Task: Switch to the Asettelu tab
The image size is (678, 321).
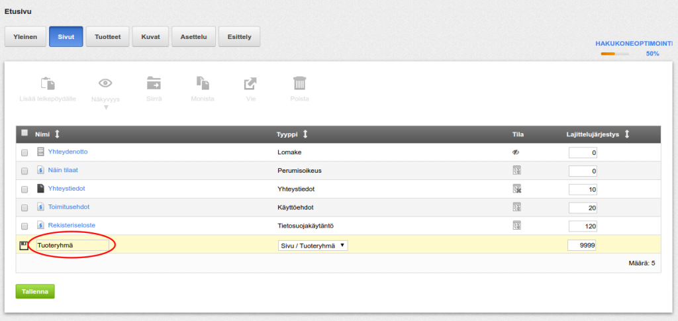Action: coord(194,36)
